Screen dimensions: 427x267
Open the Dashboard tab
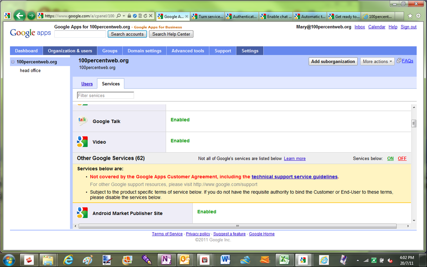coord(26,51)
